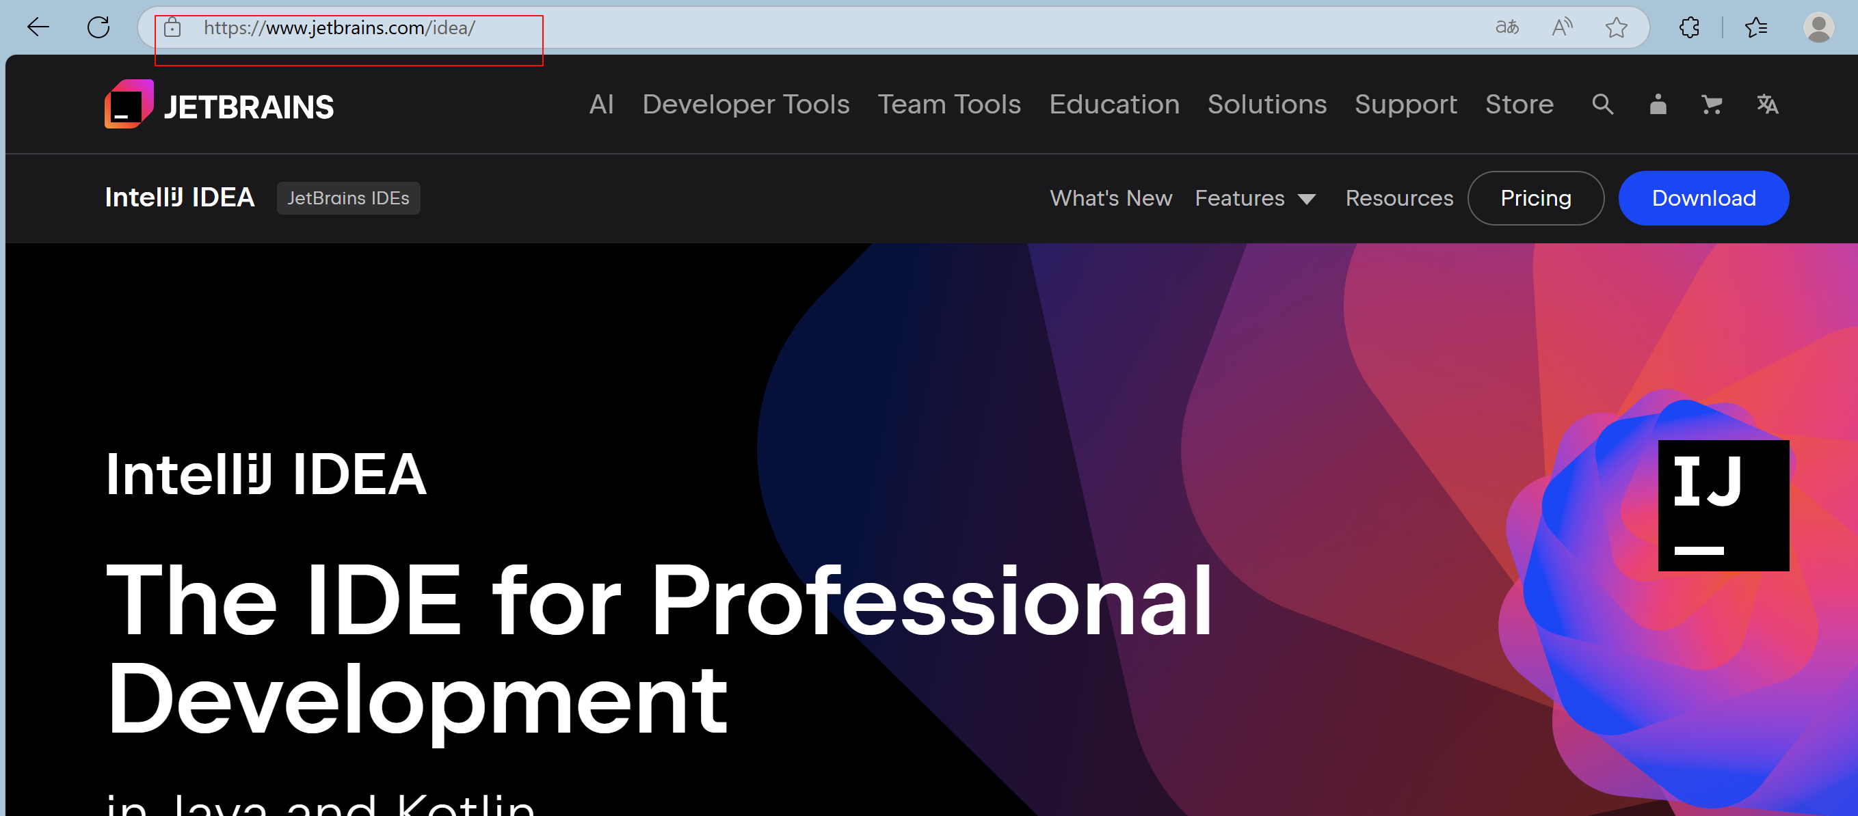Viewport: 1858px width, 816px height.
Task: Open the browser translate icon
Action: (x=1507, y=27)
